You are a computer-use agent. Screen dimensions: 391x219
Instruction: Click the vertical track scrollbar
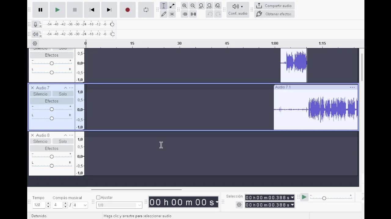coord(362,67)
